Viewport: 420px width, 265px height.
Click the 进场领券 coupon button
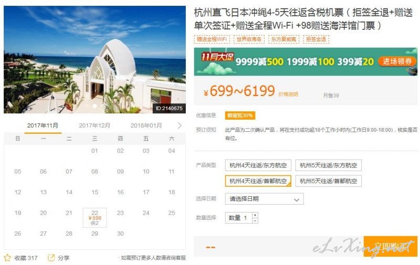pyautogui.click(x=397, y=61)
